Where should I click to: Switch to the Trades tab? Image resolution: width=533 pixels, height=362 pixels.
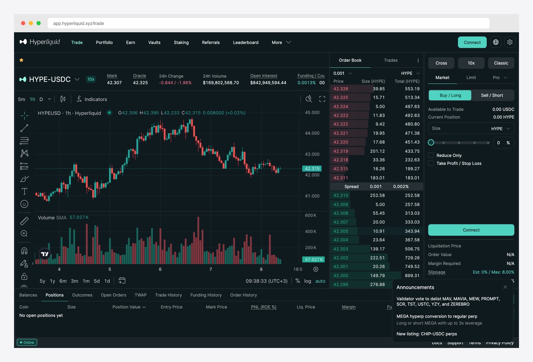pos(391,60)
